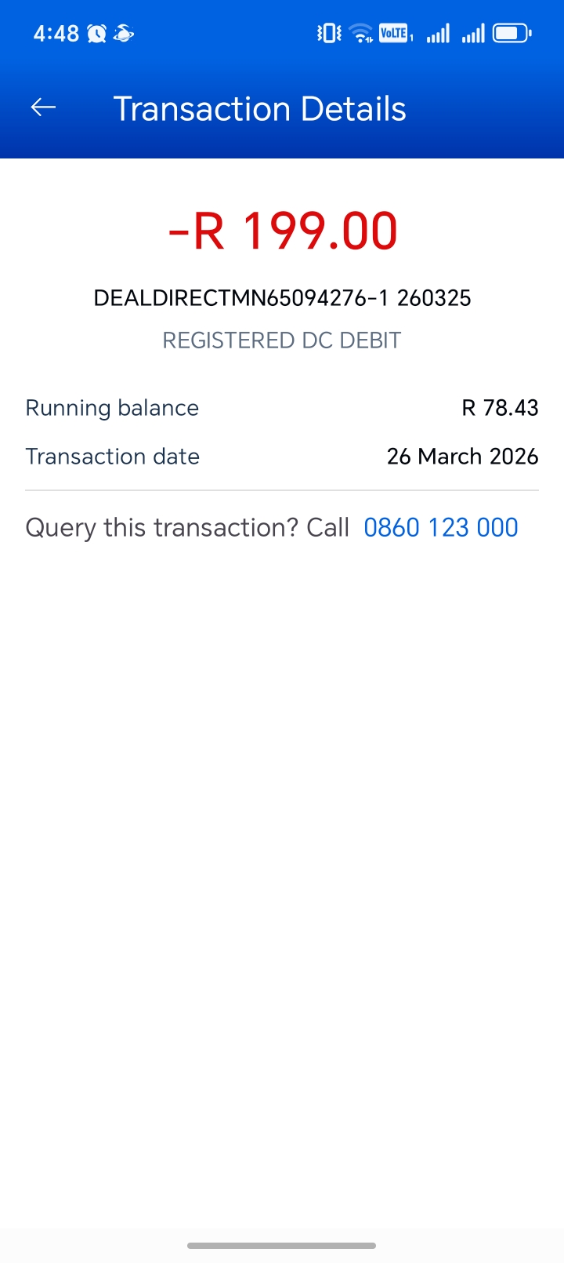Go back using the arrow icon
This screenshot has width=564, height=1263.
[x=43, y=108]
